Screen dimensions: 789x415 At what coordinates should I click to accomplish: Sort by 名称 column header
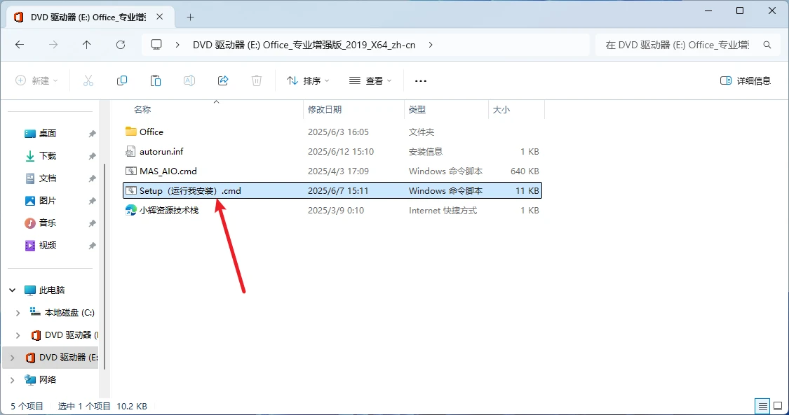click(142, 109)
